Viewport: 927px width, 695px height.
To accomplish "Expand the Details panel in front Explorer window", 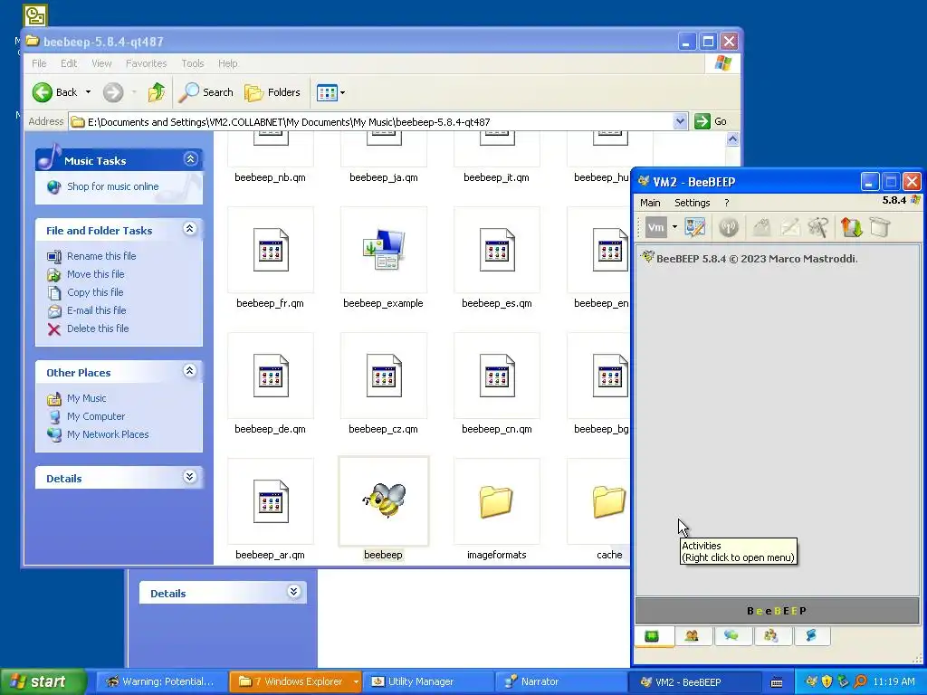I will (x=190, y=477).
